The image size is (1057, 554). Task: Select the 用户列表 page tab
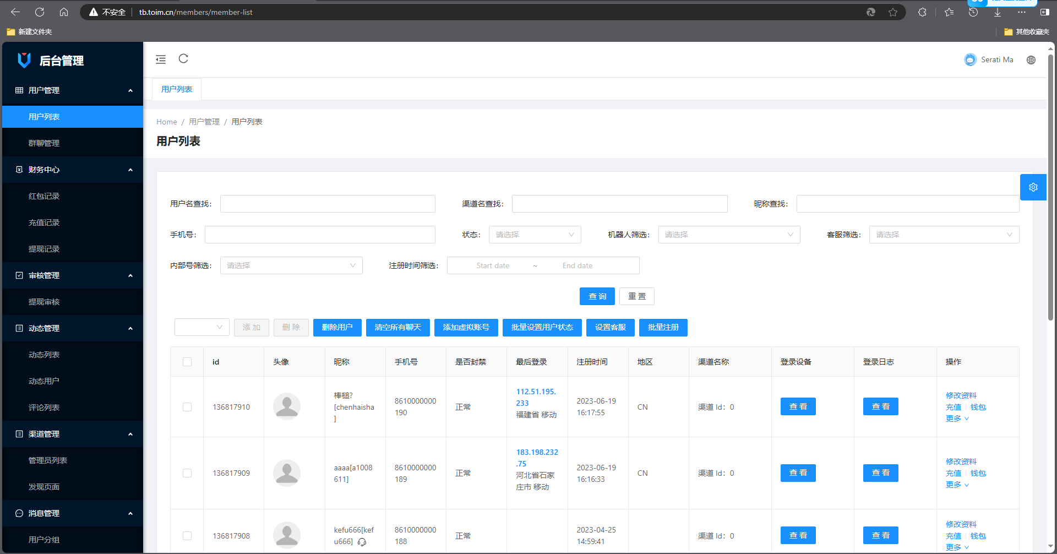click(177, 89)
